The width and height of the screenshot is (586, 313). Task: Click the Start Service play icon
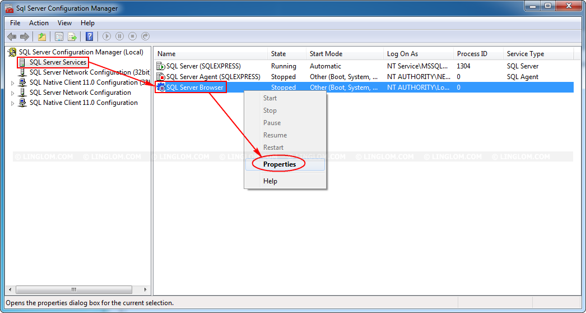click(107, 36)
